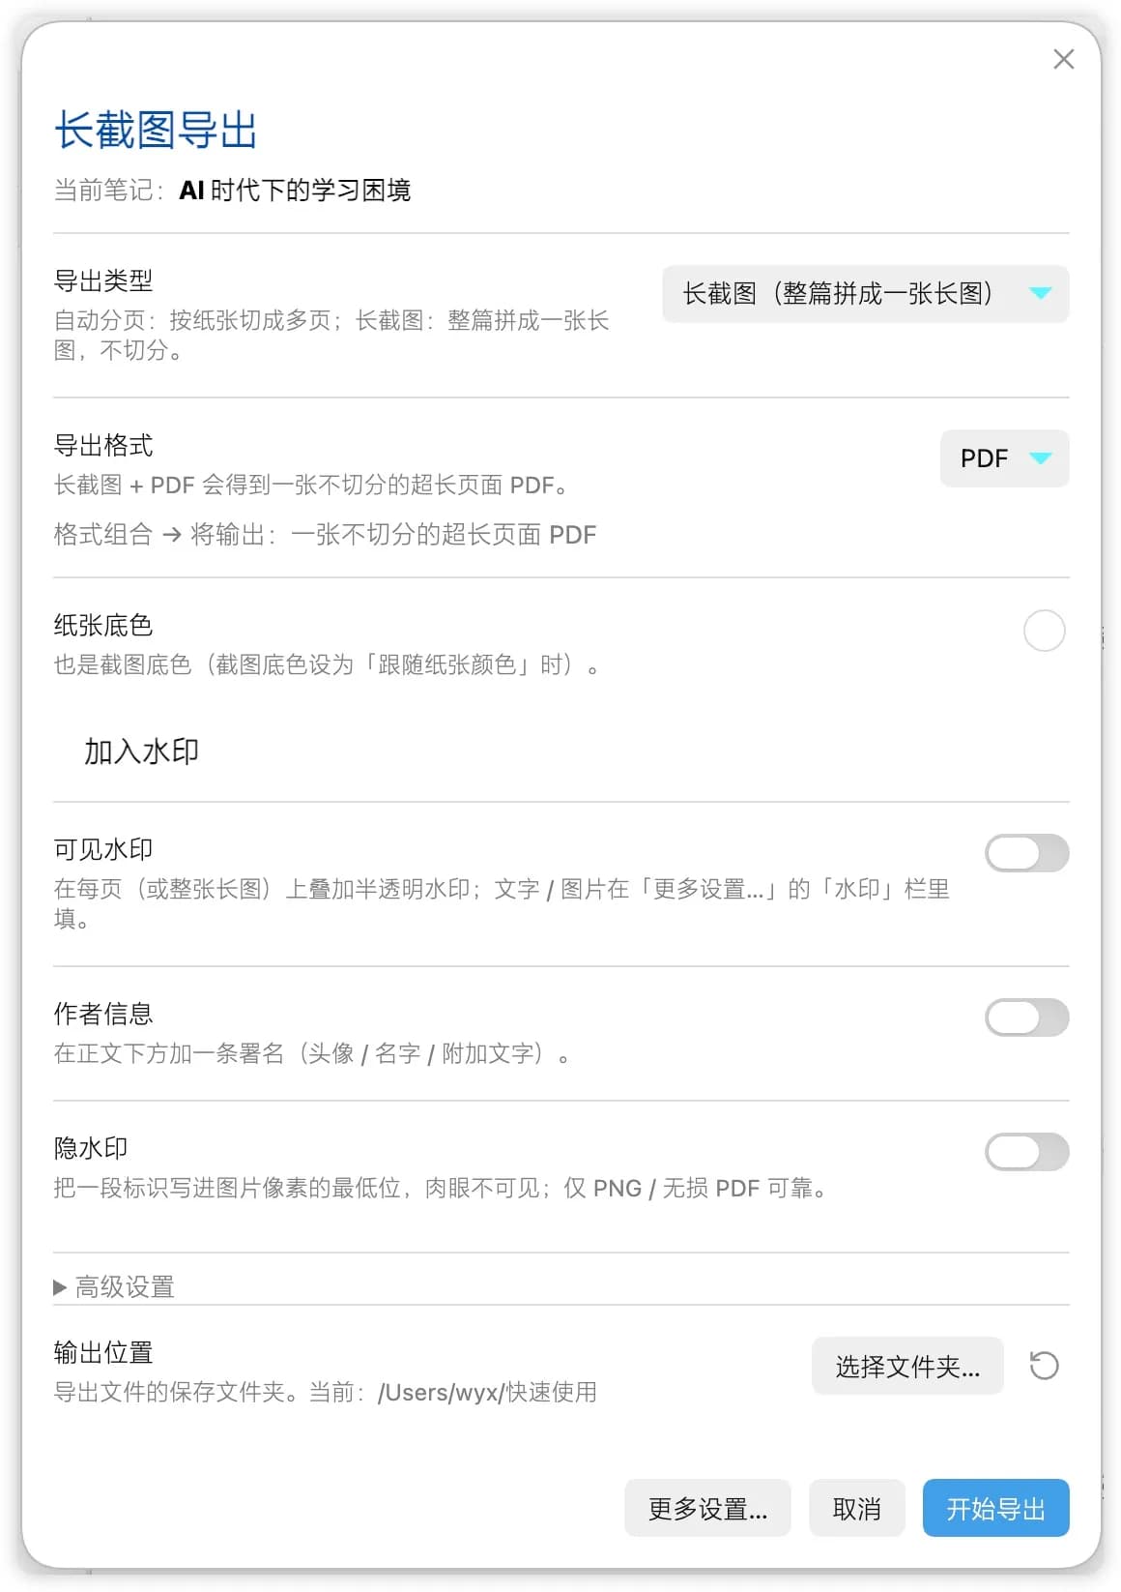Click the 加入水印 section heading
Viewport: 1121px width, 1592px height.
coord(141,752)
